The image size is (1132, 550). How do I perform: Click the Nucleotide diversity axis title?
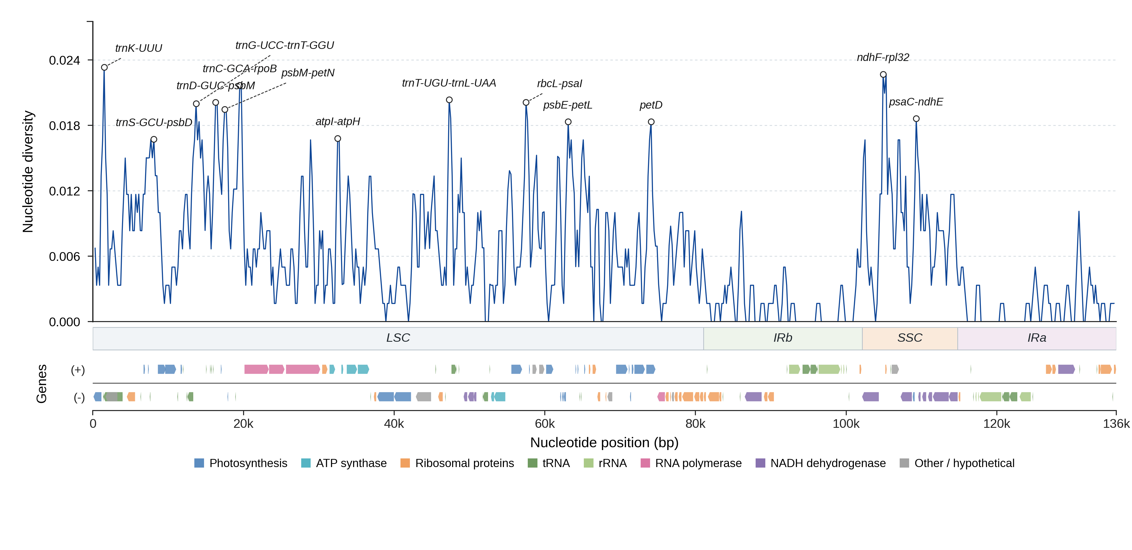[28, 172]
